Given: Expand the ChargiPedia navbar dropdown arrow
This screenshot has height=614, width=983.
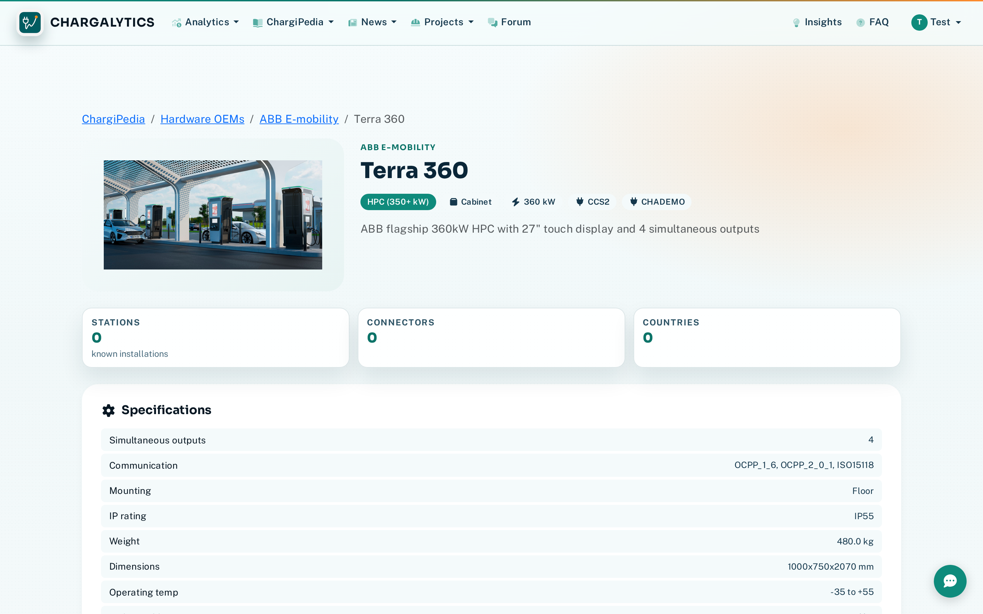Looking at the screenshot, I should [x=331, y=22].
